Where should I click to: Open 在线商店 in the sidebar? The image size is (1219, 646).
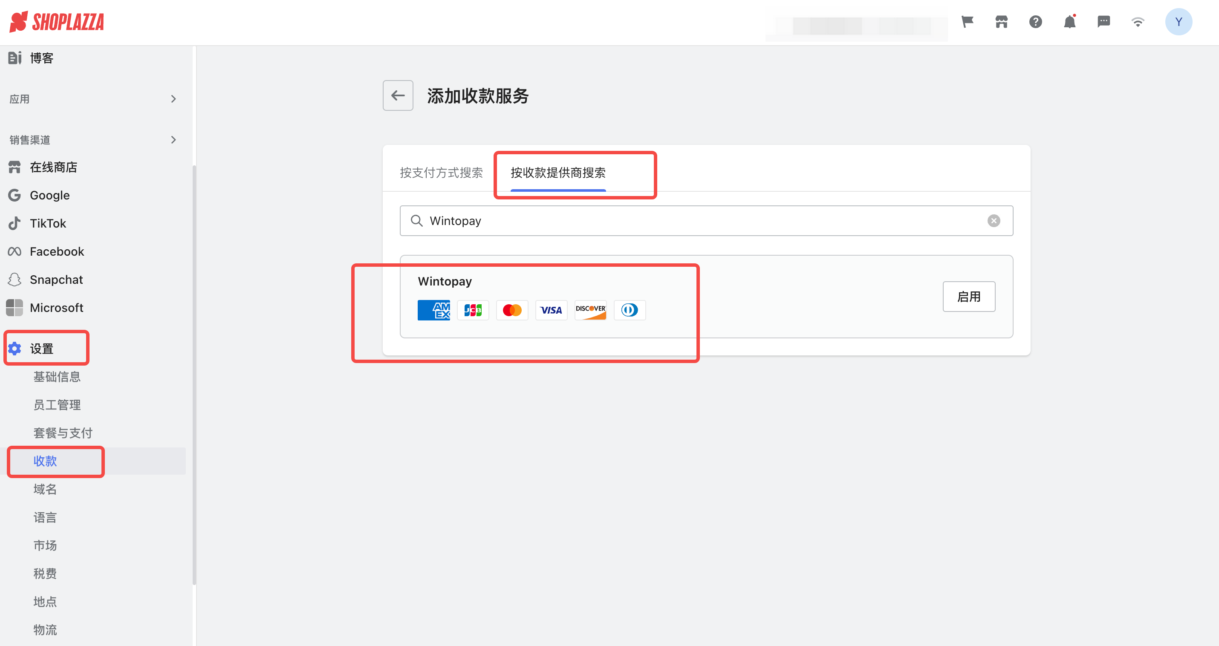53,167
